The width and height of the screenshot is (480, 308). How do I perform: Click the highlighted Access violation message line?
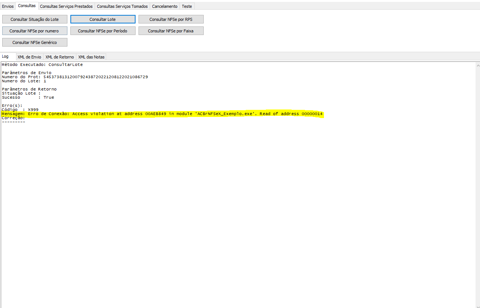coord(162,114)
